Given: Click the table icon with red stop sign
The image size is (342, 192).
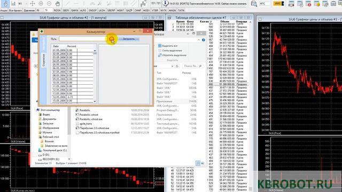Looking at the screenshot, I should pyautogui.click(x=308, y=4).
